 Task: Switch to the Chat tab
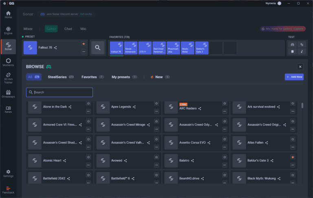[68, 29]
